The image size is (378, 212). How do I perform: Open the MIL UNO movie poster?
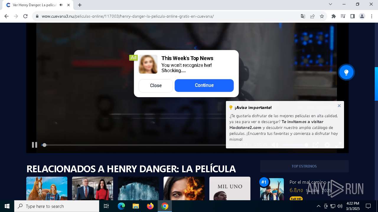pos(230,188)
